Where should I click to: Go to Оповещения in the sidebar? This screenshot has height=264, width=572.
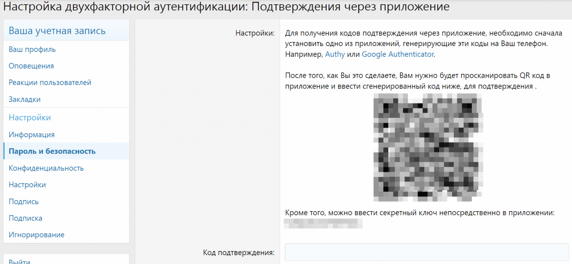tap(31, 66)
